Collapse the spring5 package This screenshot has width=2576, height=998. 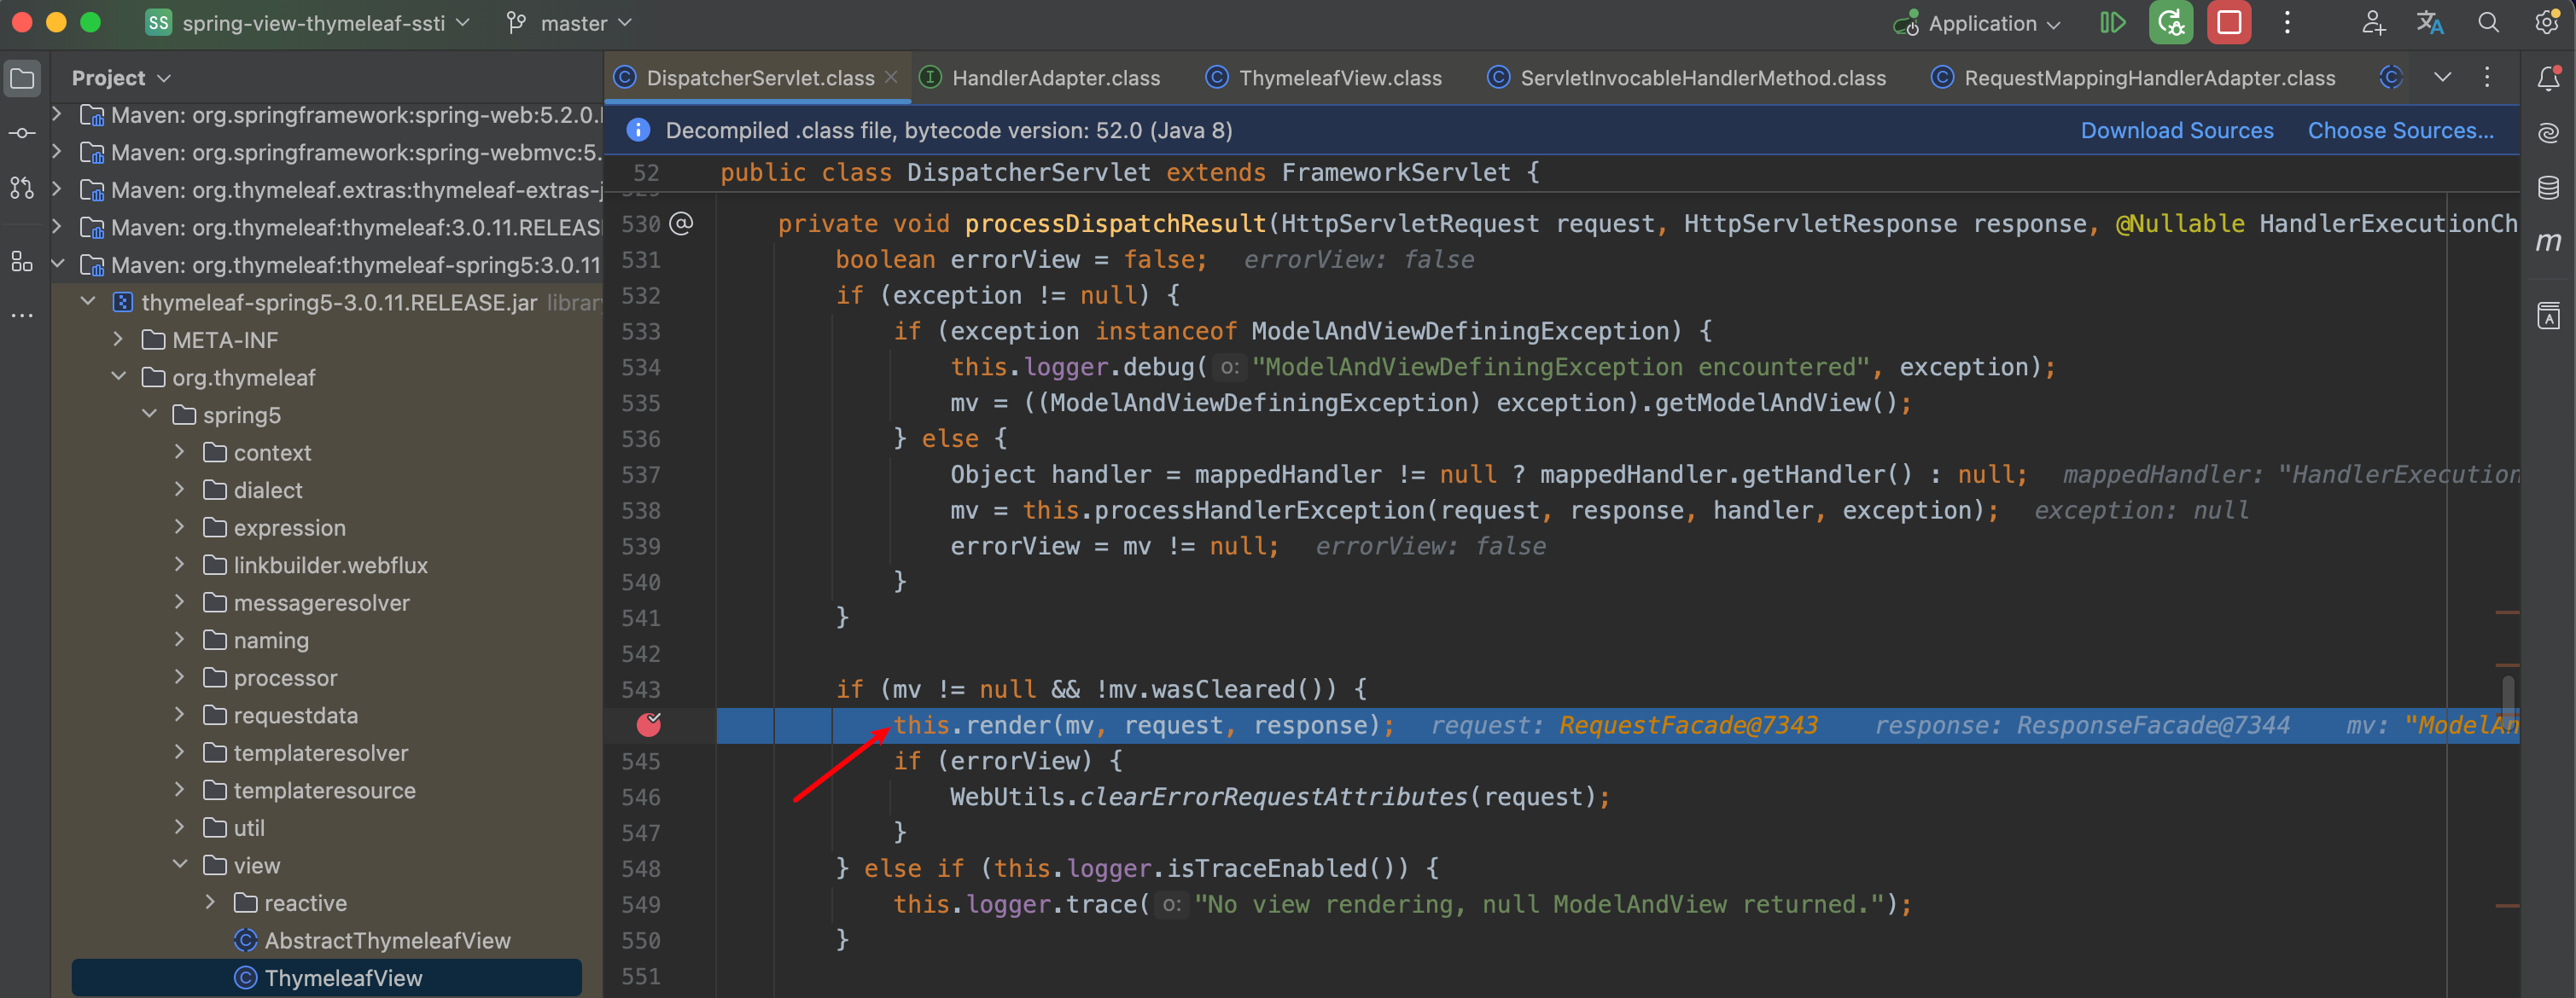(x=149, y=415)
